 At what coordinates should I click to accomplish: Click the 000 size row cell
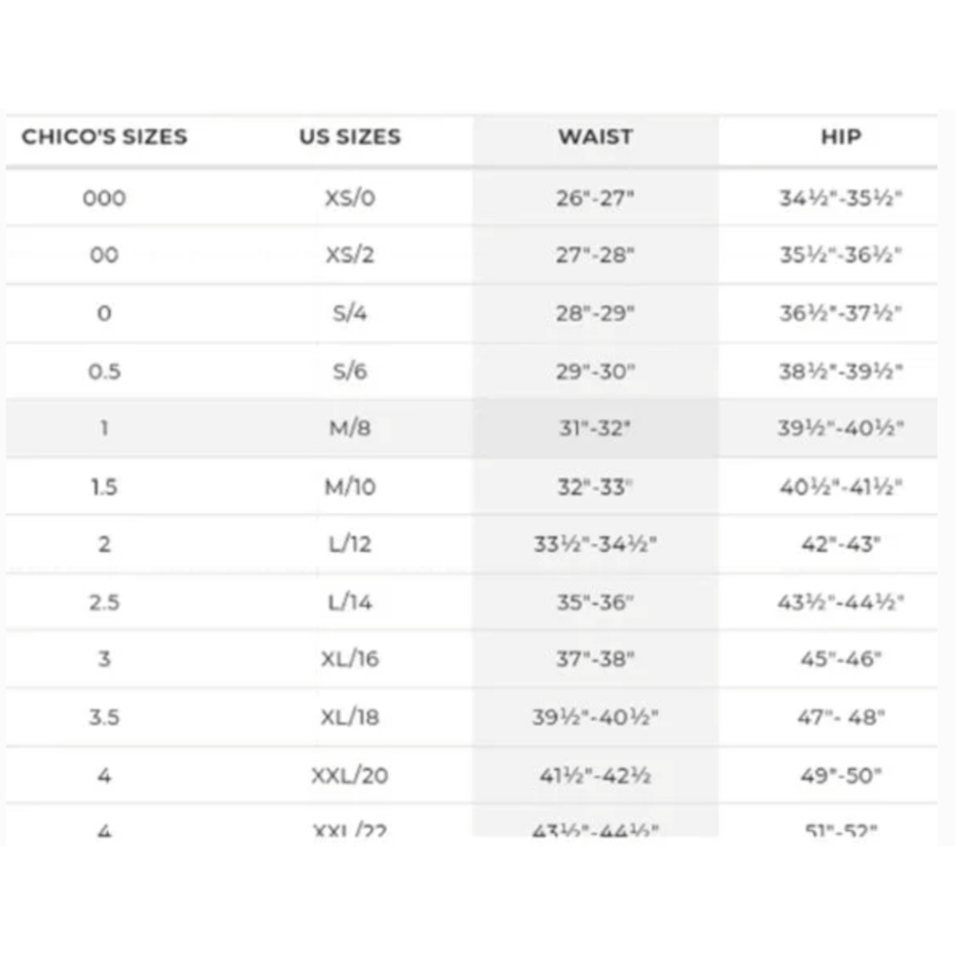click(x=104, y=198)
